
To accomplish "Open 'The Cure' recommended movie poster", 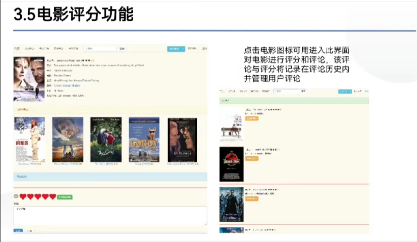I will tap(106, 139).
